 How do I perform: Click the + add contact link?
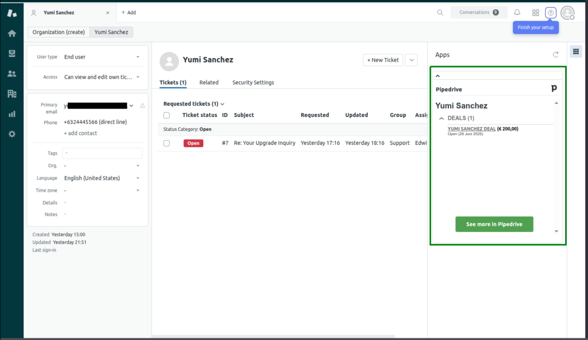(80, 133)
